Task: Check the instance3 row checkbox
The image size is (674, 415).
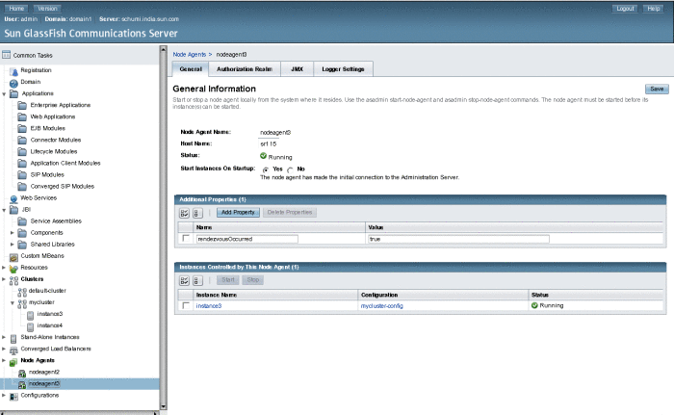Action: 186,305
